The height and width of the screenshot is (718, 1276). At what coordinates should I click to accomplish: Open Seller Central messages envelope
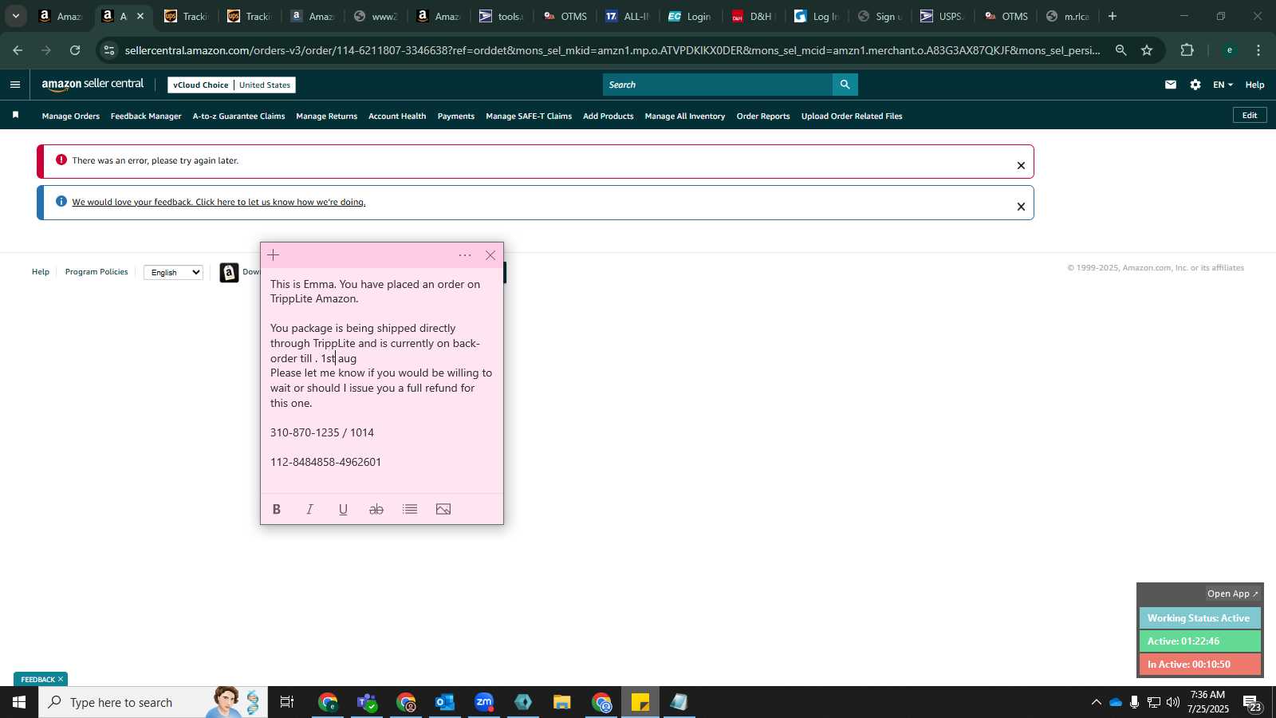coord(1171,85)
